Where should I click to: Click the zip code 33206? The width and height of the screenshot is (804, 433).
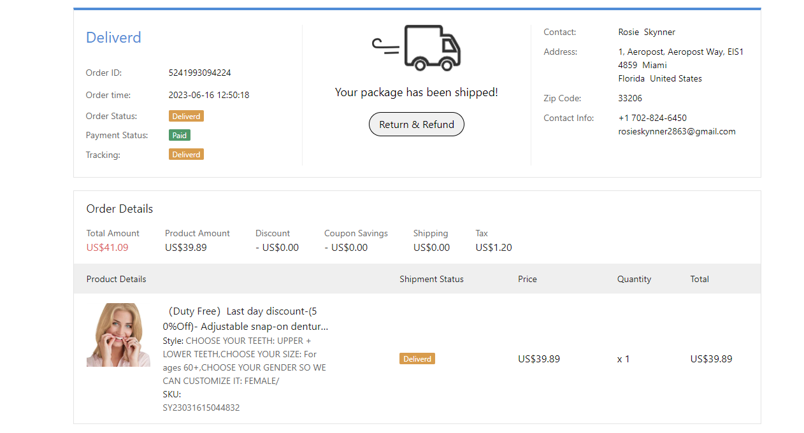click(x=630, y=98)
